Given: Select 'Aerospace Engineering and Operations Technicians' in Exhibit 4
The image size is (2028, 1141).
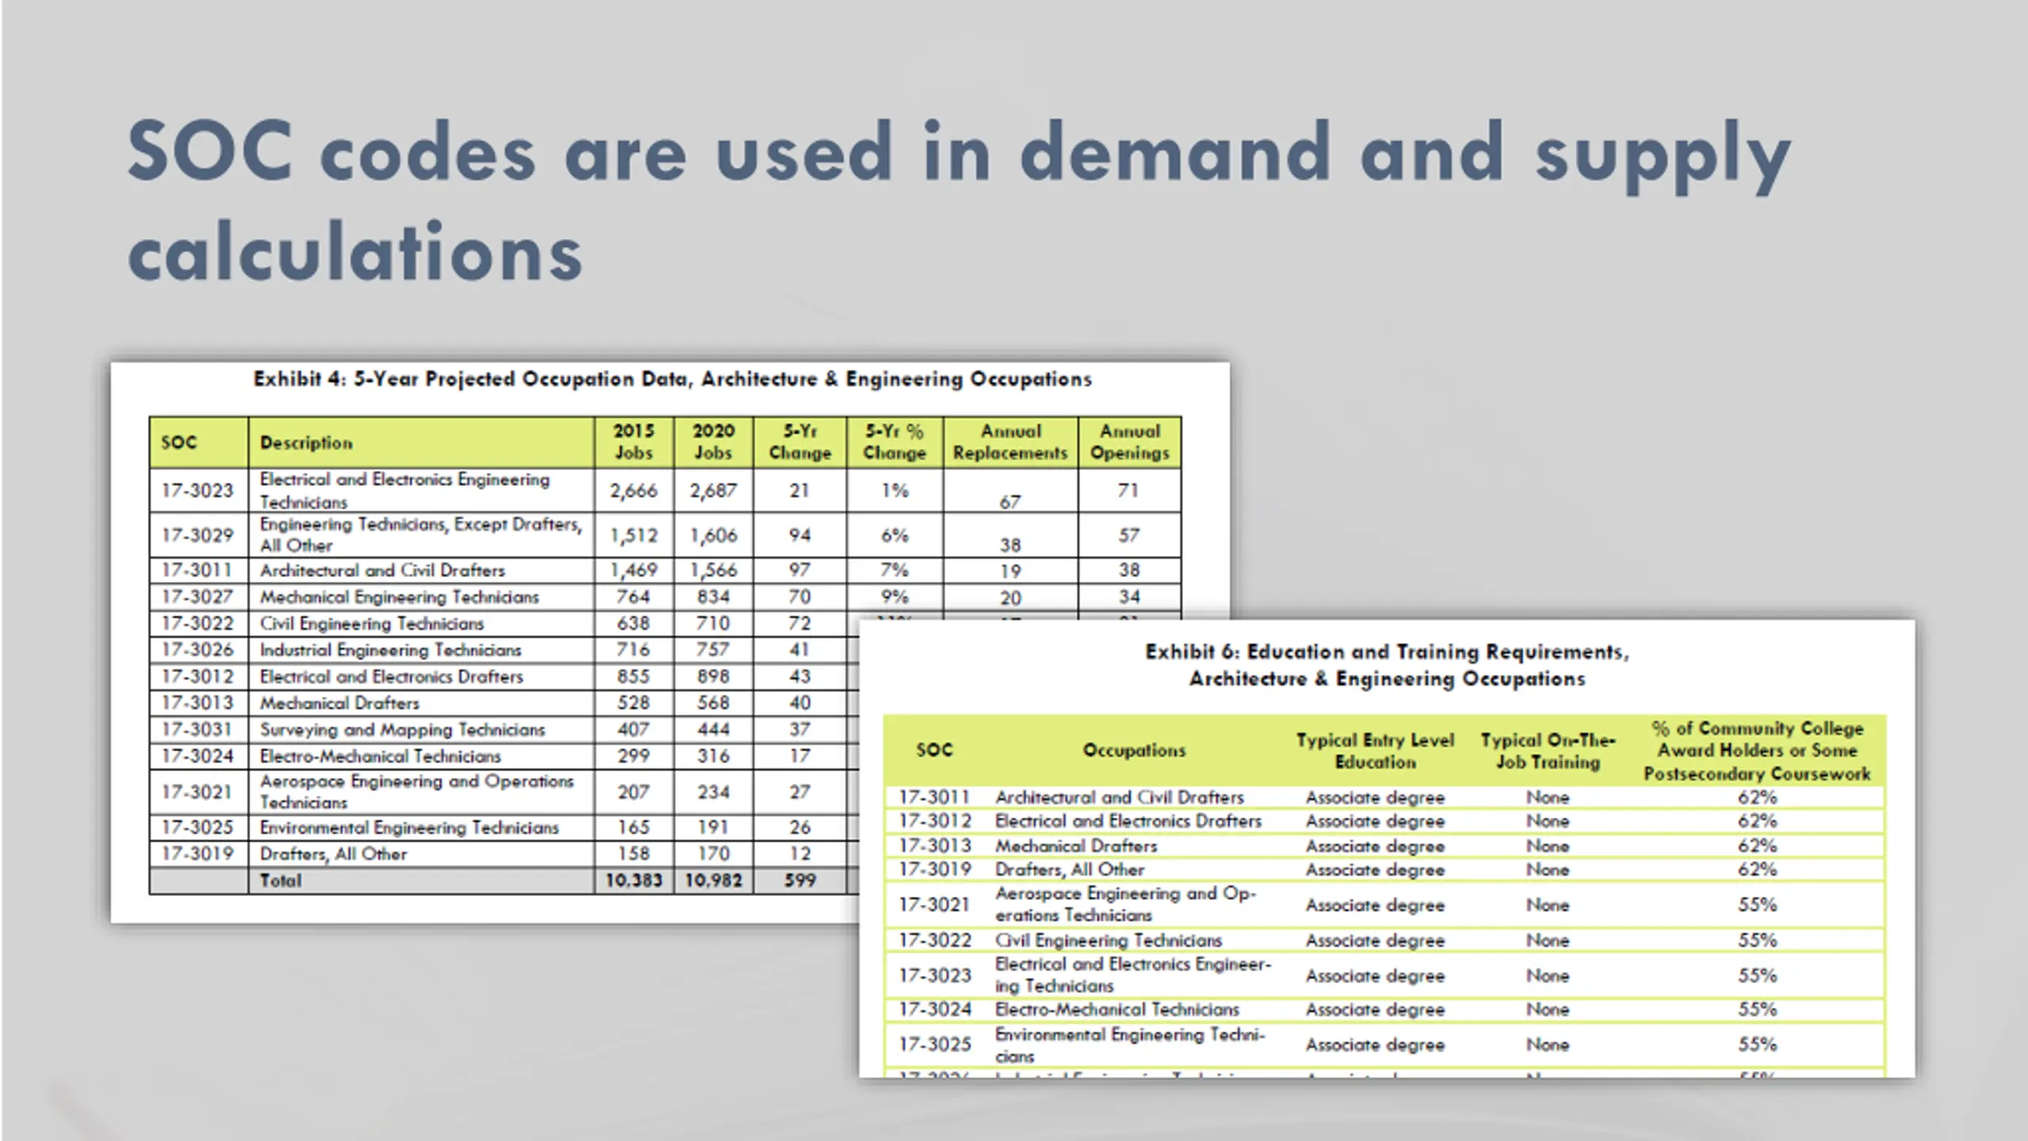Looking at the screenshot, I should (x=417, y=792).
